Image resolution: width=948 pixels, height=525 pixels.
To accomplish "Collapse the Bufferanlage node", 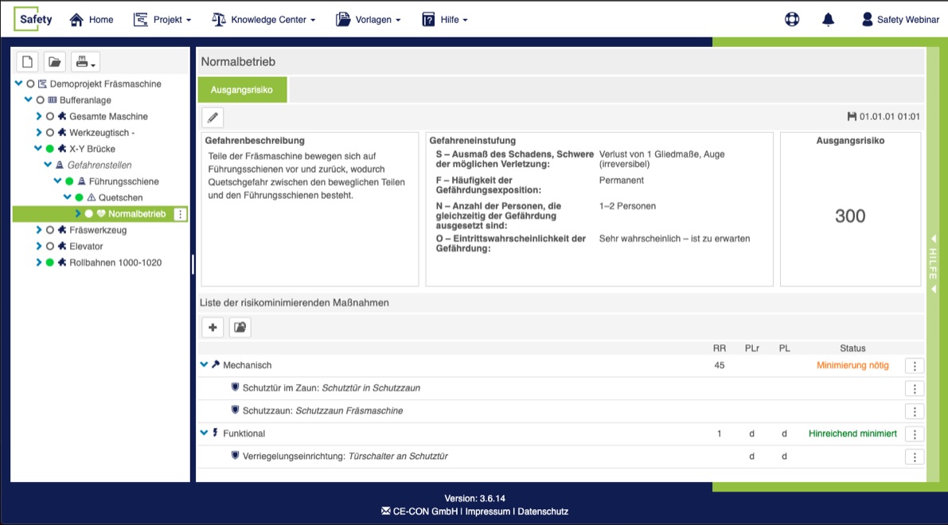I will 29,99.
